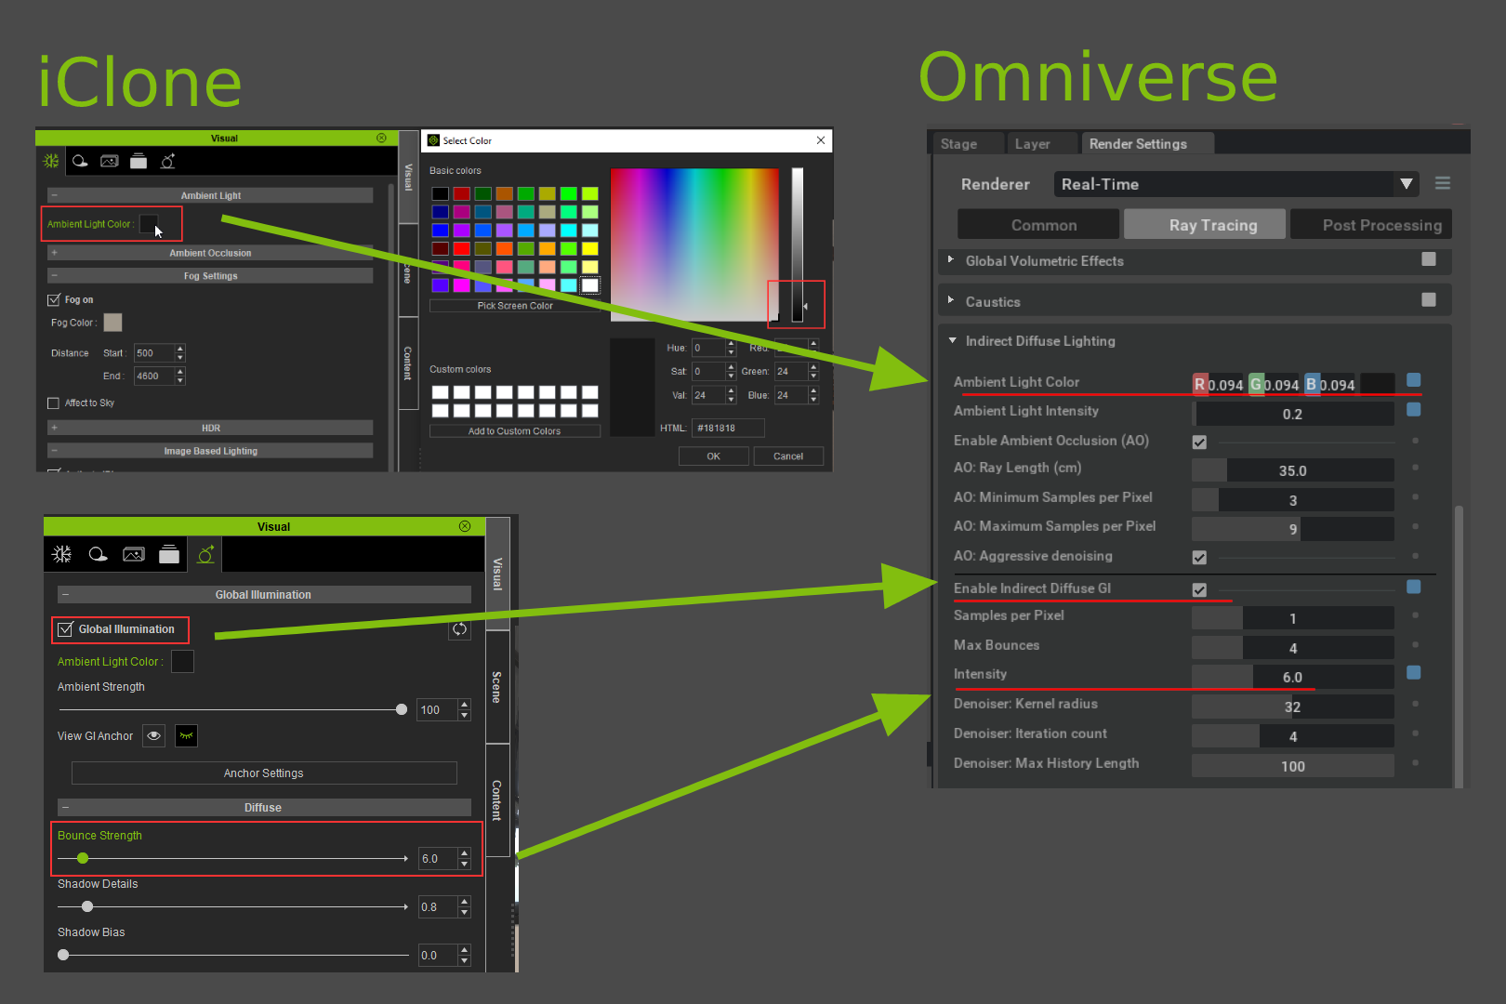
Task: Click the OK button in Select Color
Action: click(x=713, y=456)
